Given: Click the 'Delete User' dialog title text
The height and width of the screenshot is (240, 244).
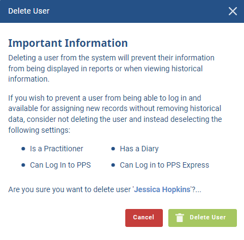Looking at the screenshot, I should (x=29, y=11).
